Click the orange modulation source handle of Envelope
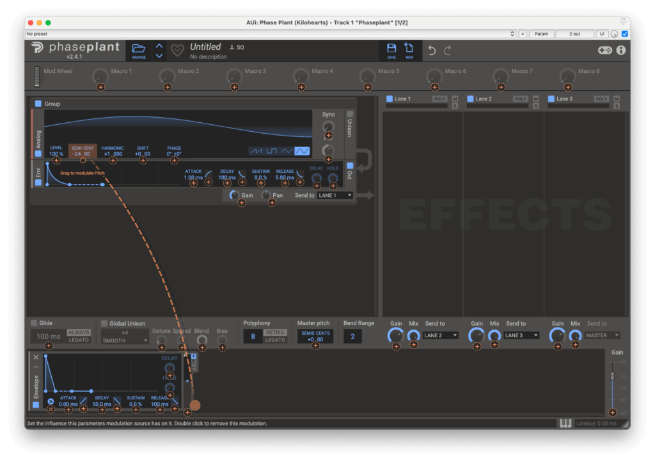 [x=195, y=405]
